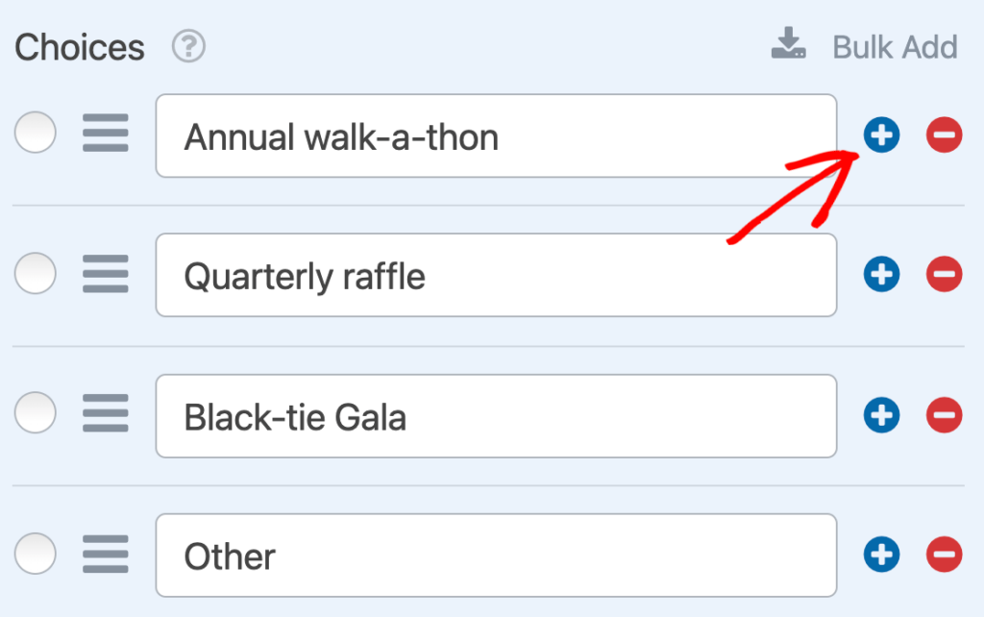Remove the Quarterly raffle choice

point(943,274)
